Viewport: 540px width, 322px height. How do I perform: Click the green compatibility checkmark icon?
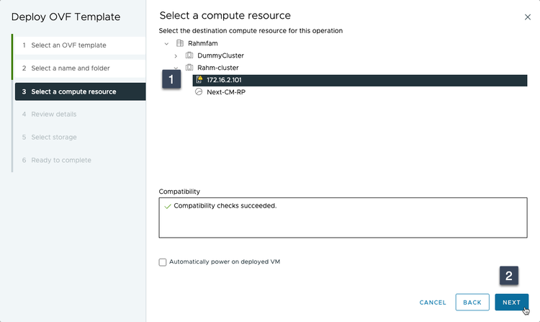tap(168, 206)
